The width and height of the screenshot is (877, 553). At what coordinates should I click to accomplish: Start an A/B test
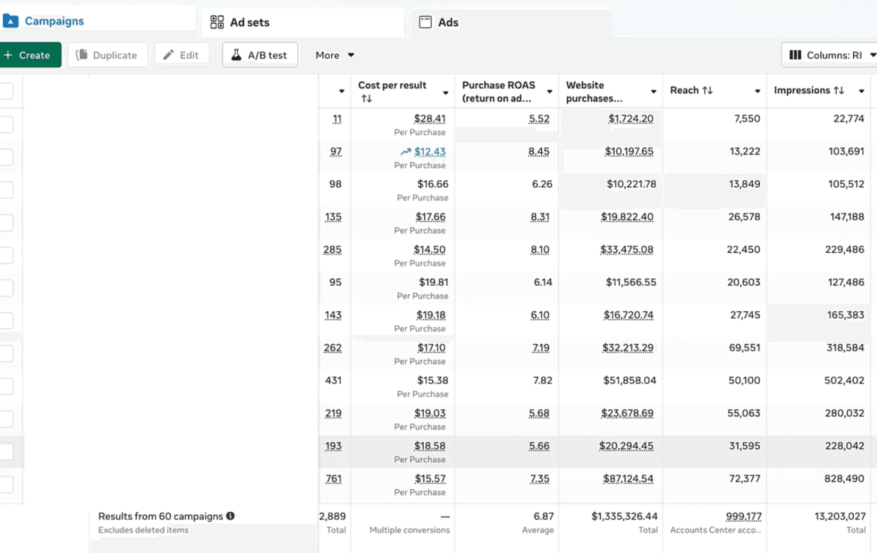click(x=260, y=55)
